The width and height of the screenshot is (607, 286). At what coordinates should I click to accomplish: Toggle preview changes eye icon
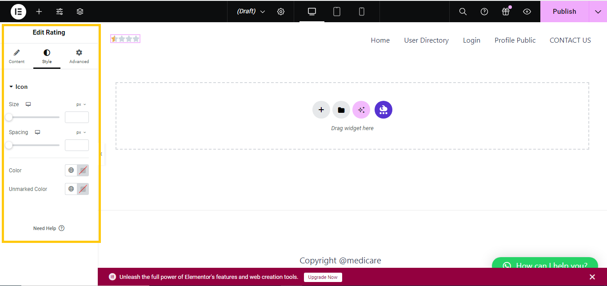pos(527,12)
